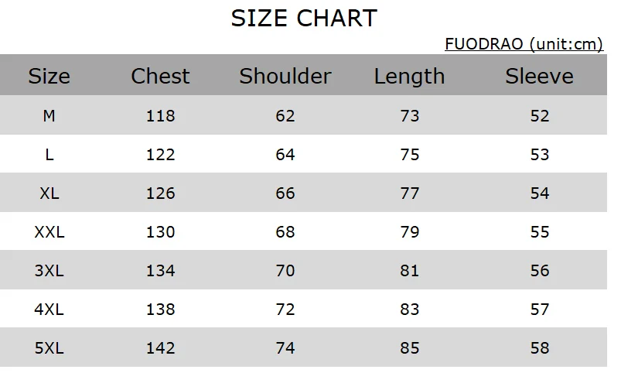Click chest value 118 for size M
621x373 pixels.
click(x=160, y=116)
